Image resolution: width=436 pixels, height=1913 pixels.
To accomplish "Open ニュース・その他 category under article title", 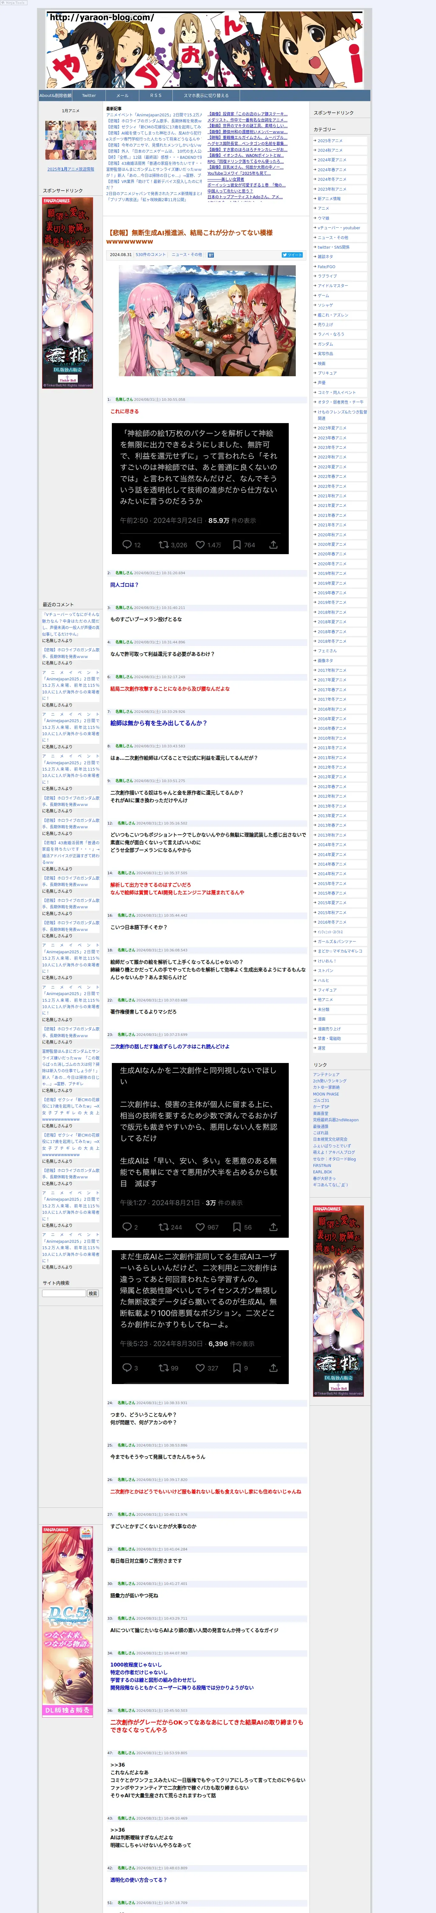I will 187,255.
